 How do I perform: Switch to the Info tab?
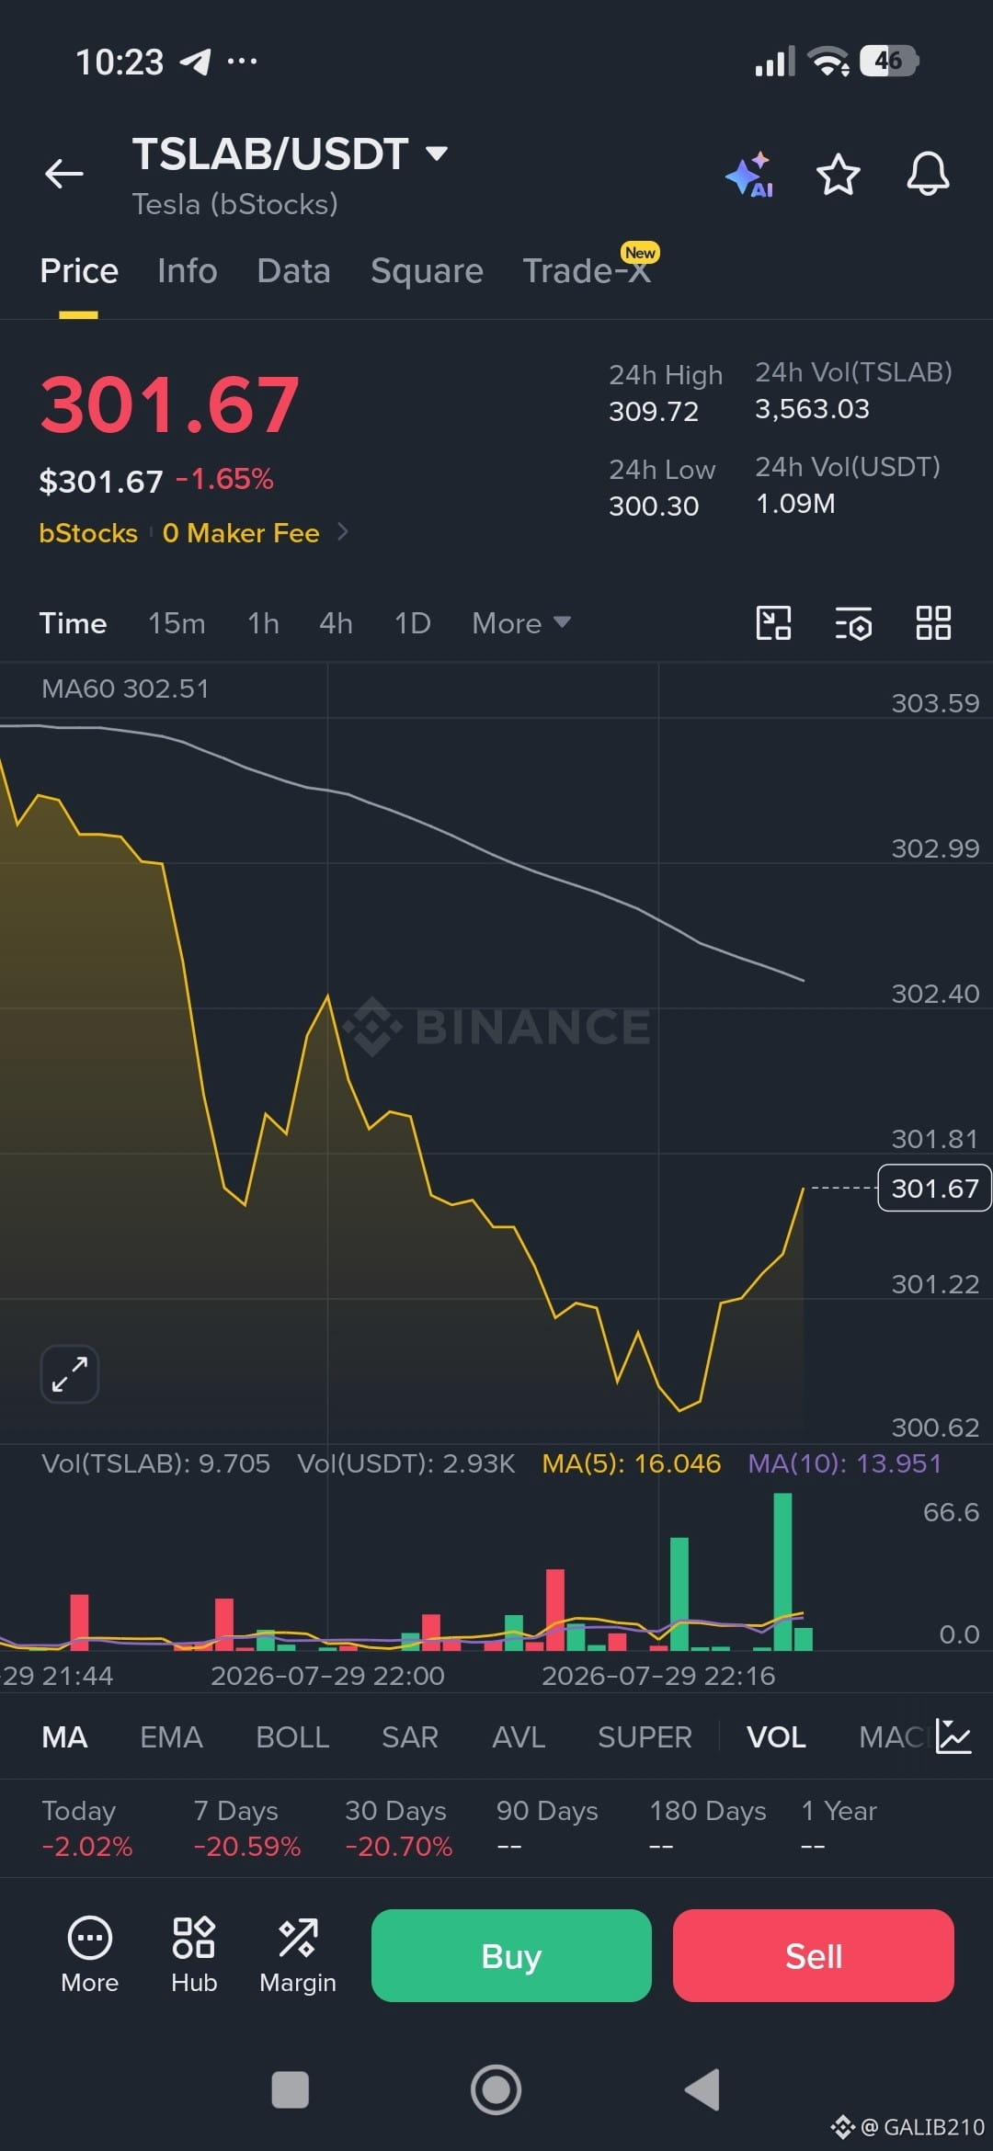188,271
